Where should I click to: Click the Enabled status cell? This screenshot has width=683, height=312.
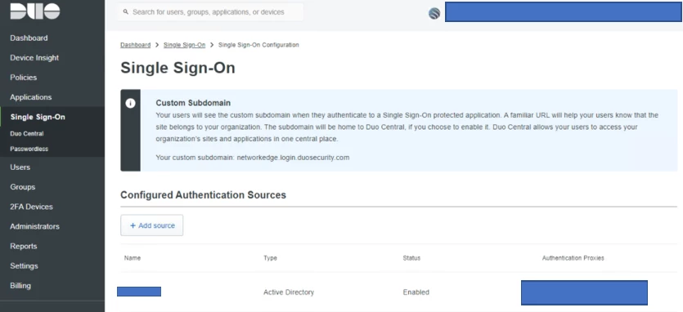click(416, 292)
